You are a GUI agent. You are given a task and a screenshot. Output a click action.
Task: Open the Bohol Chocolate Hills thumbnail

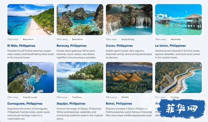129,78
